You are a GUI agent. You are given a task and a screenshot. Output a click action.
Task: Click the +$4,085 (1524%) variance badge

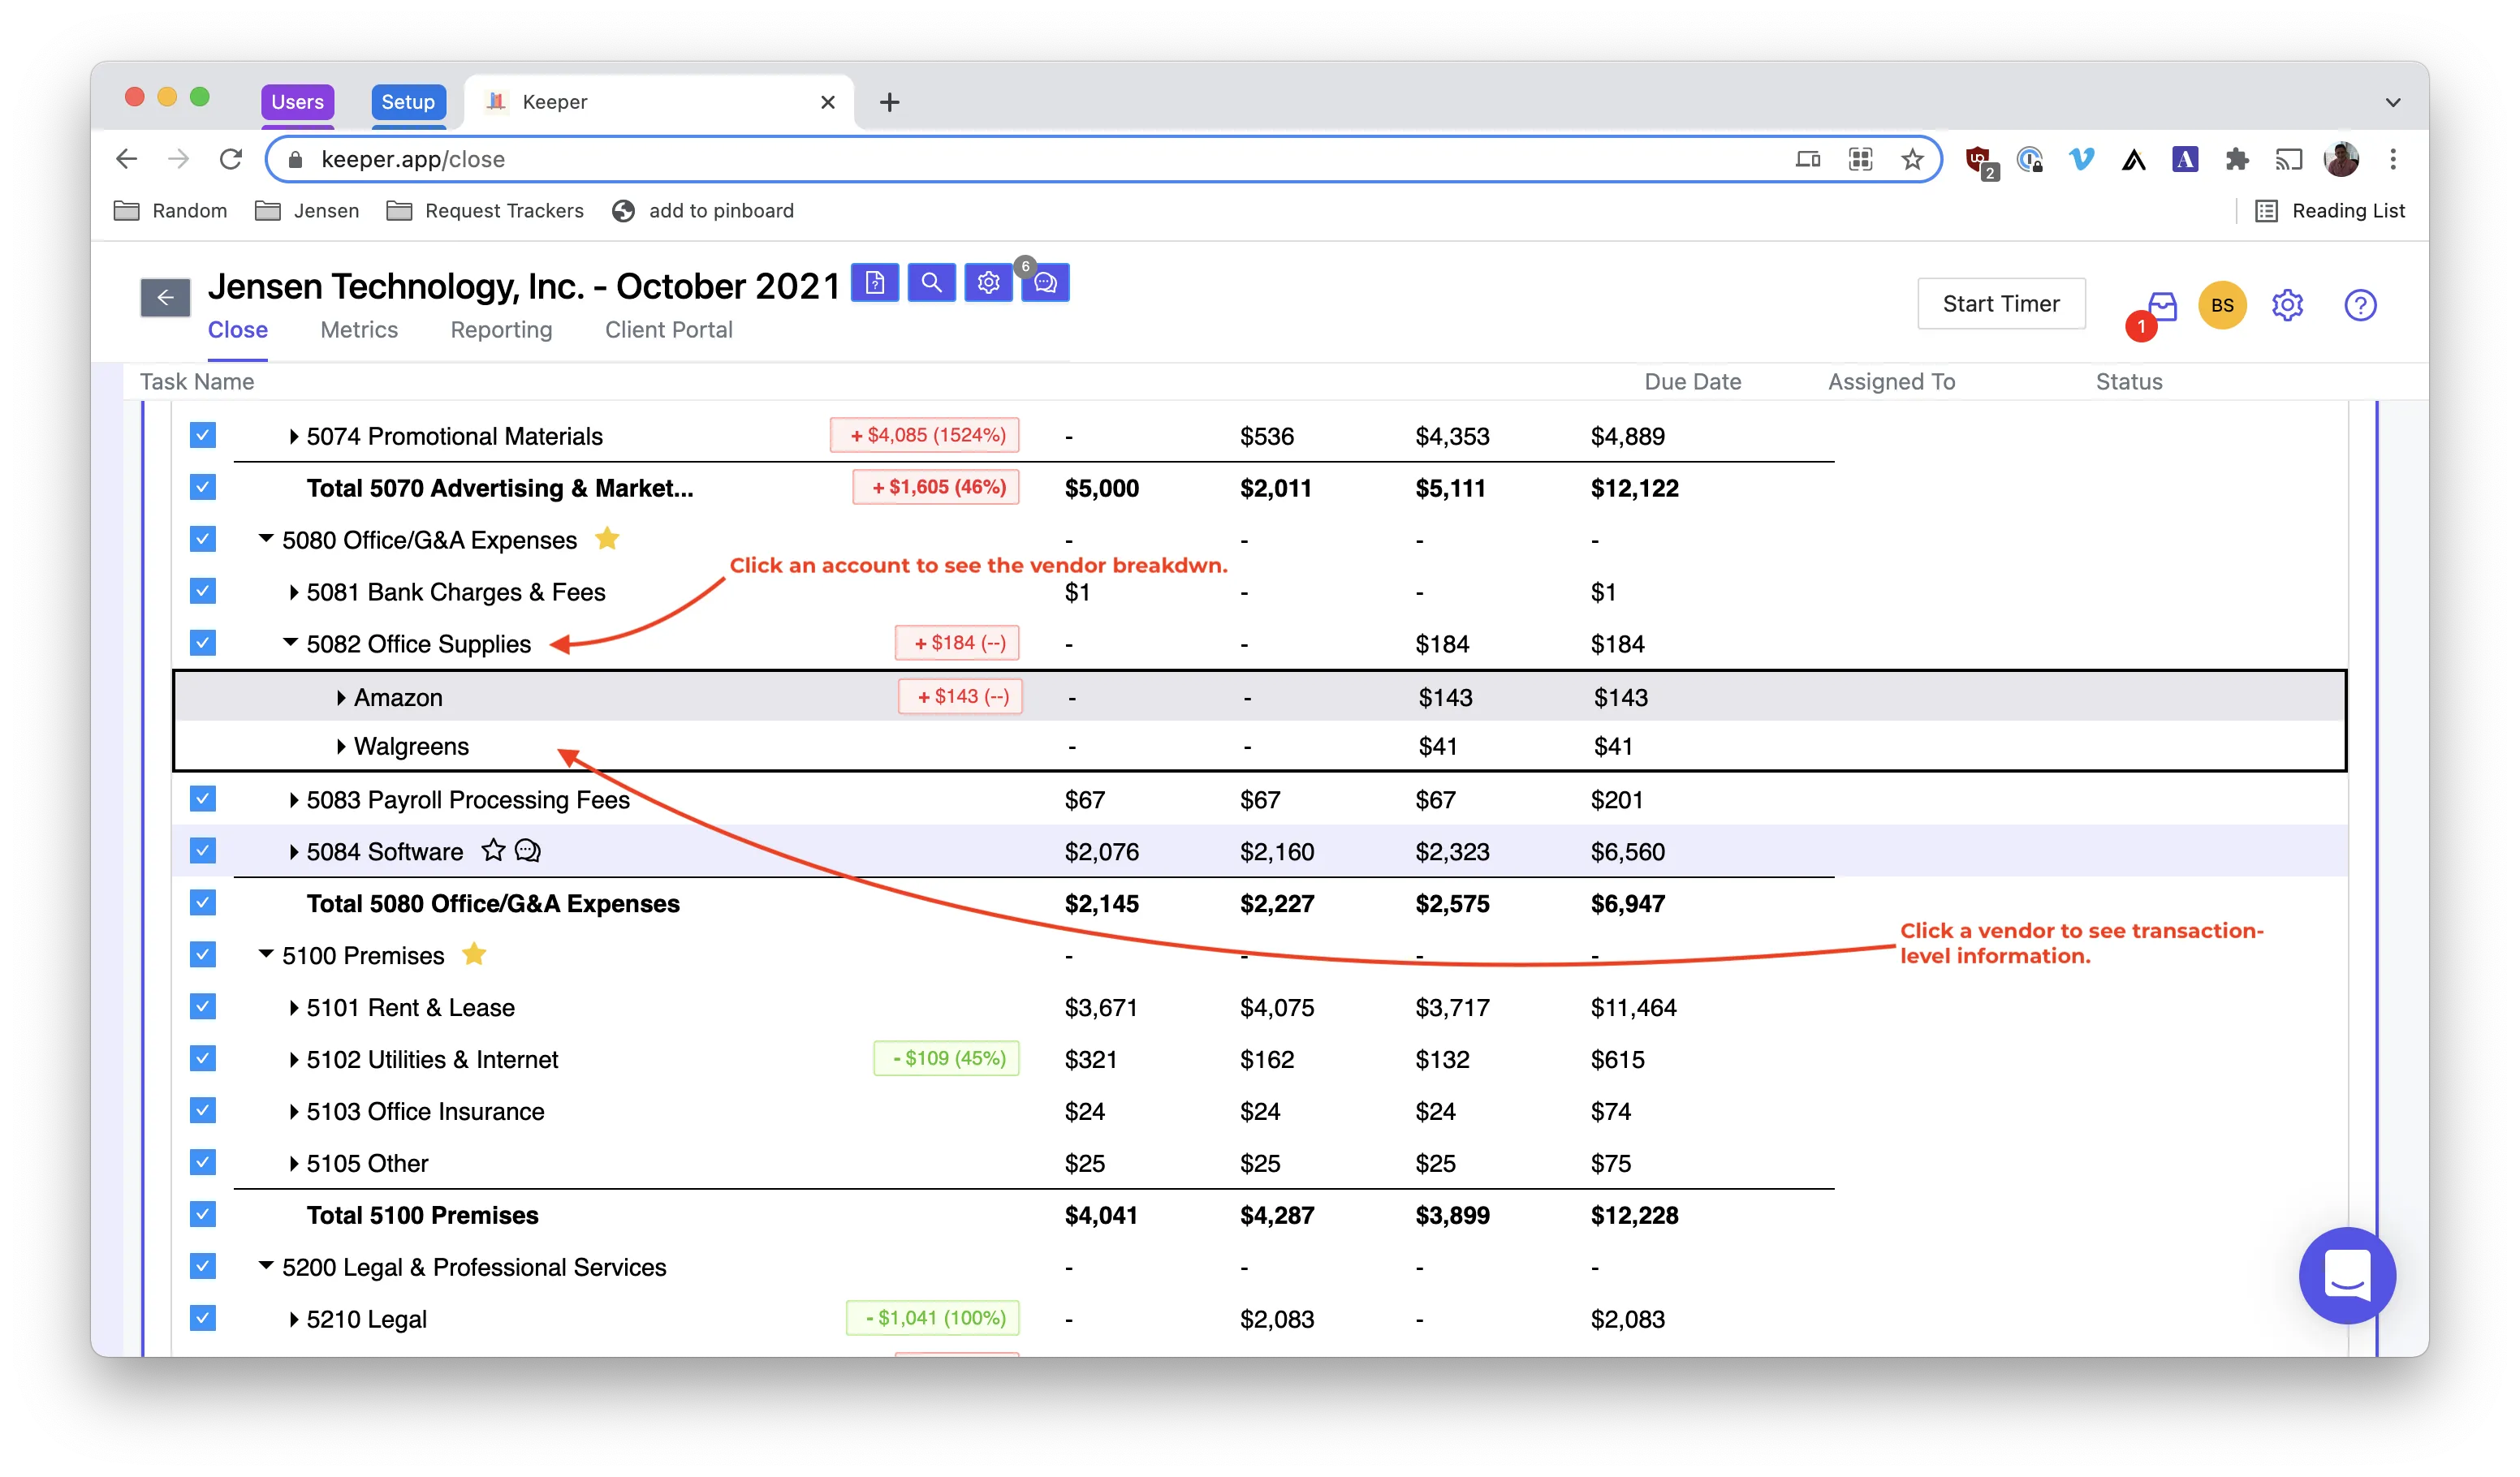pos(925,435)
